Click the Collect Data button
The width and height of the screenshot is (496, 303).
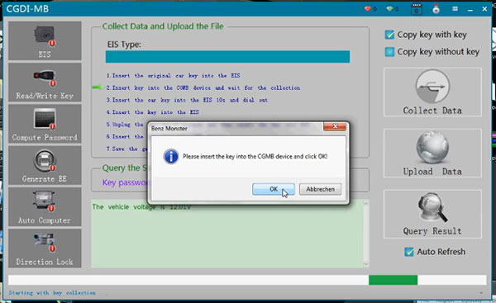(x=432, y=92)
